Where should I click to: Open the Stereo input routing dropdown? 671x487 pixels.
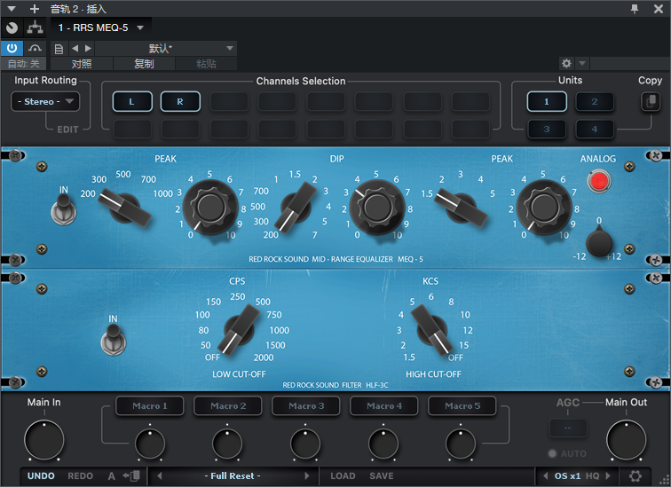(46, 102)
